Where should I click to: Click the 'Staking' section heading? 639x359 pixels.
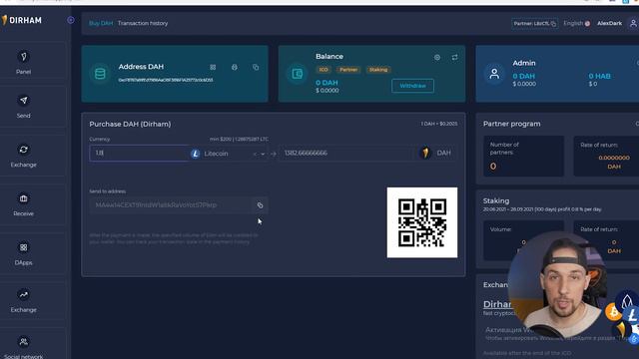[x=496, y=200]
